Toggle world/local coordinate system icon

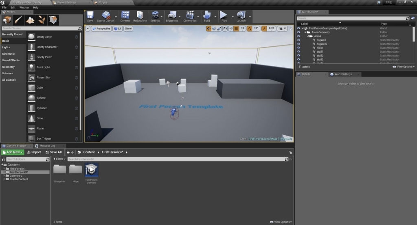click(225, 28)
